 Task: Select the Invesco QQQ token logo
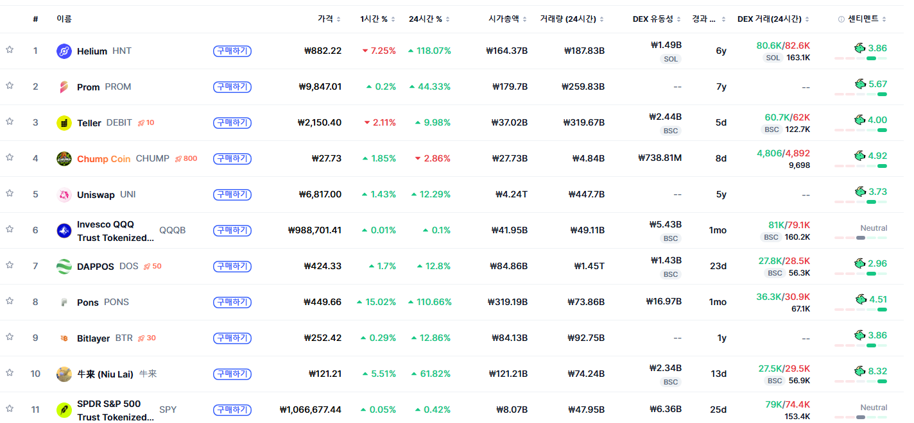(x=64, y=231)
